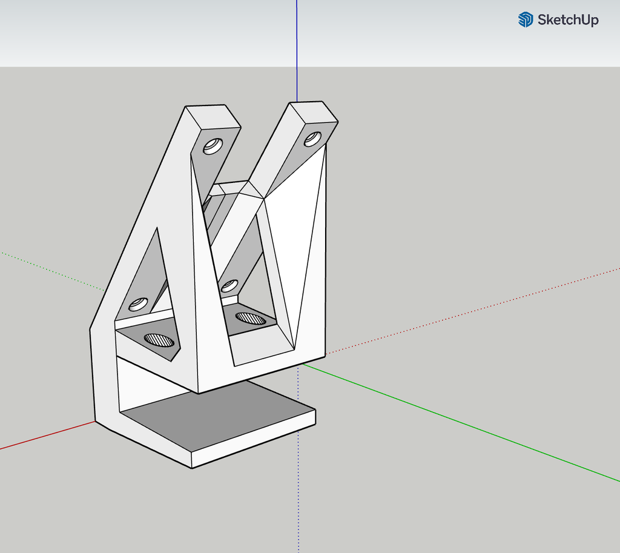Click the screw hole atop the left arm

(x=213, y=144)
